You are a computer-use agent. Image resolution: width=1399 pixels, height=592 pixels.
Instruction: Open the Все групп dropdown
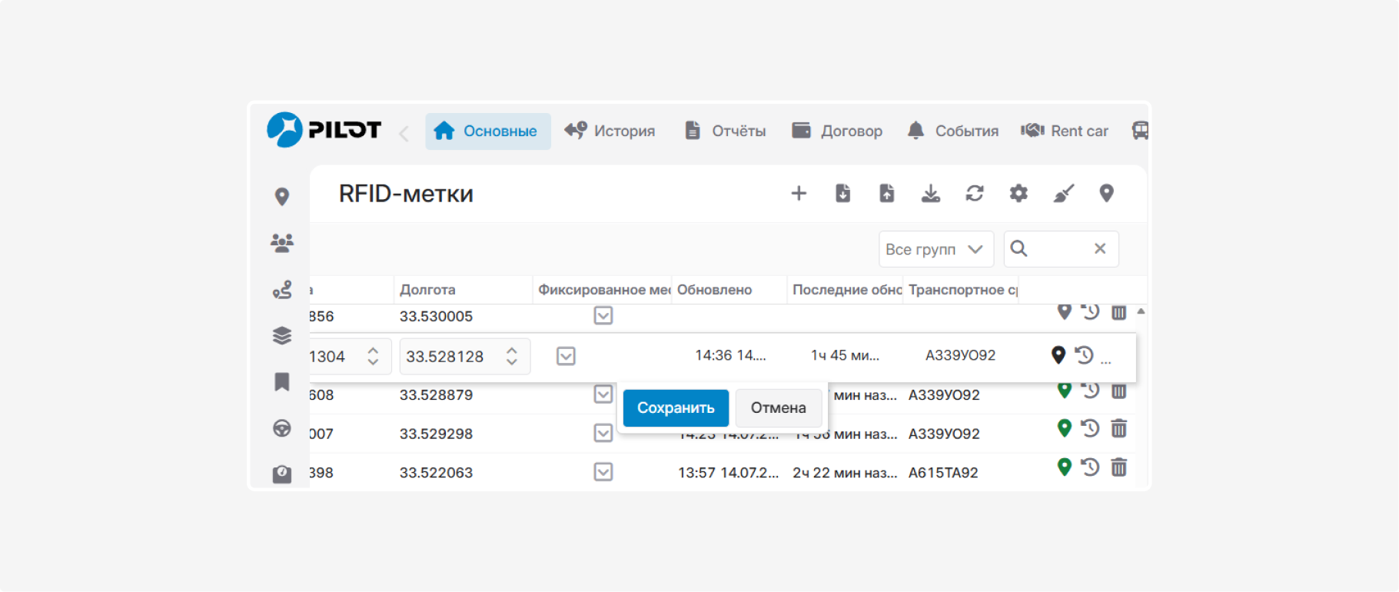(935, 249)
